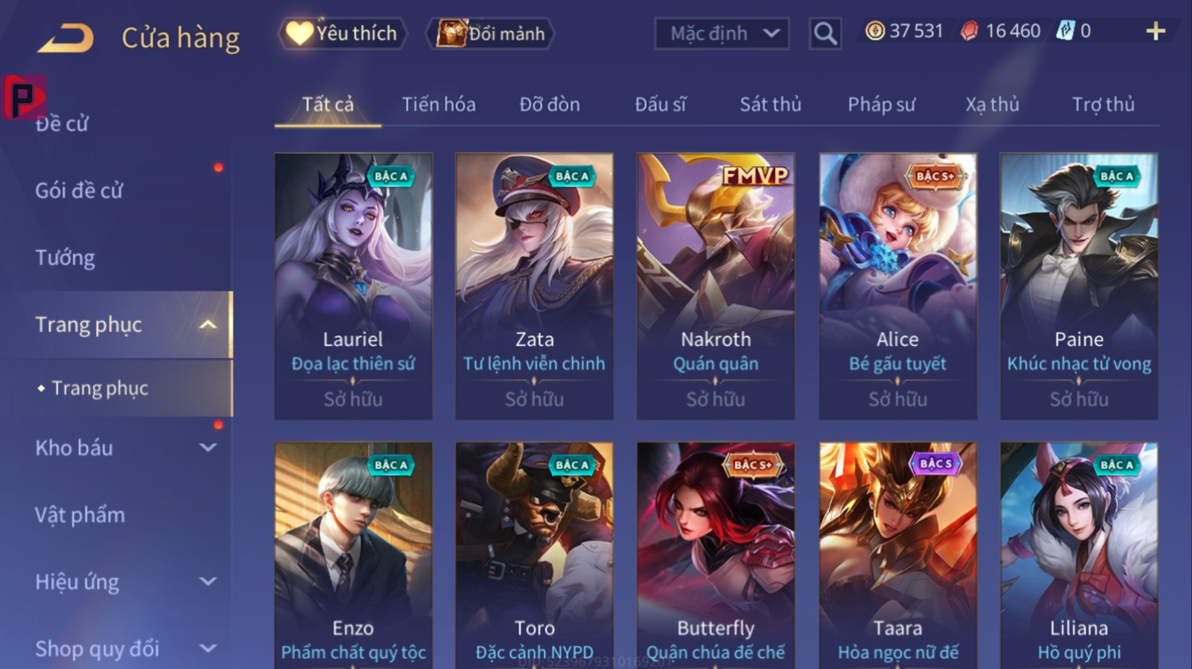Image resolution: width=1192 pixels, height=669 pixels.
Task: Click the red ruby currency icon
Action: pyautogui.click(x=969, y=31)
